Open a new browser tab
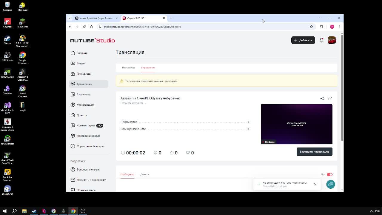 [171, 18]
